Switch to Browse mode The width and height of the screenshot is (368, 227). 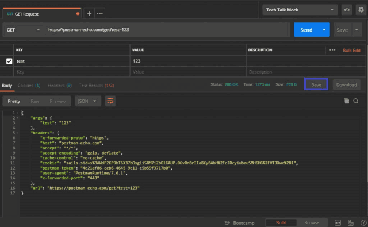coord(312,222)
